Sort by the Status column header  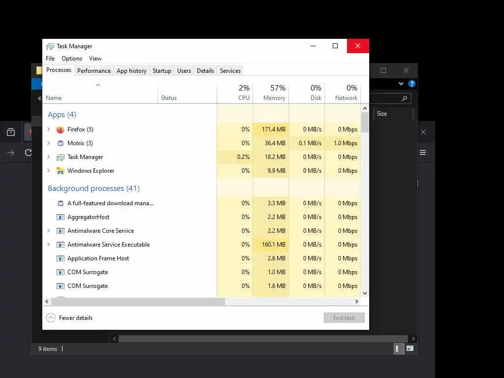point(187,93)
